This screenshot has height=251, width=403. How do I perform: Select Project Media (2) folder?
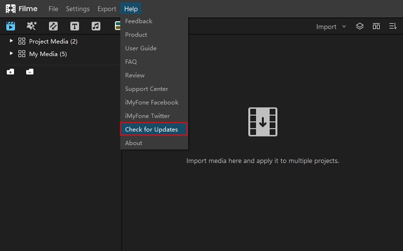click(53, 41)
